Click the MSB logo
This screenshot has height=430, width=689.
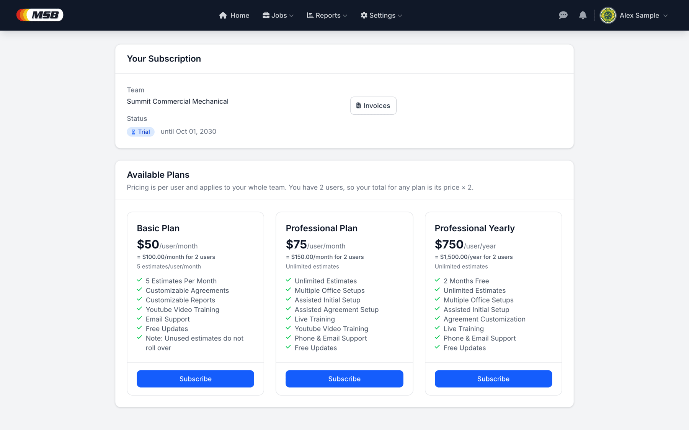(40, 15)
